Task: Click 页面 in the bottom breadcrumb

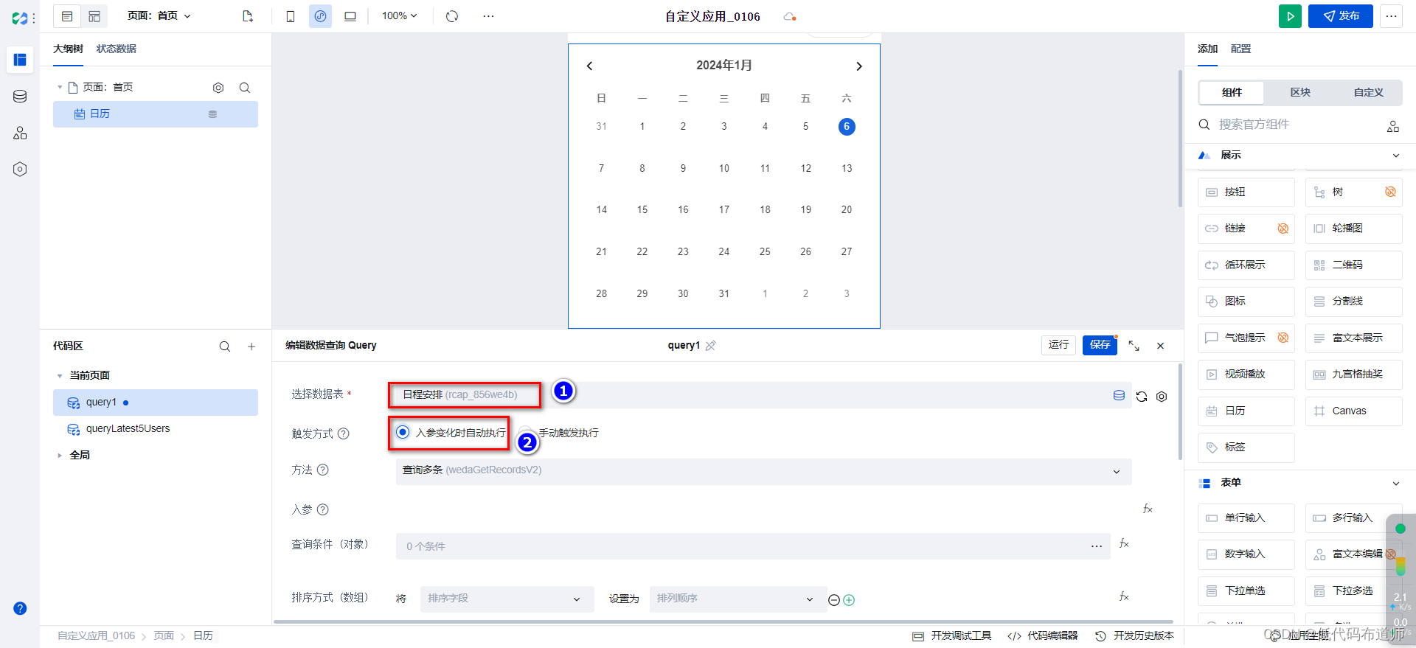Action: 164,635
